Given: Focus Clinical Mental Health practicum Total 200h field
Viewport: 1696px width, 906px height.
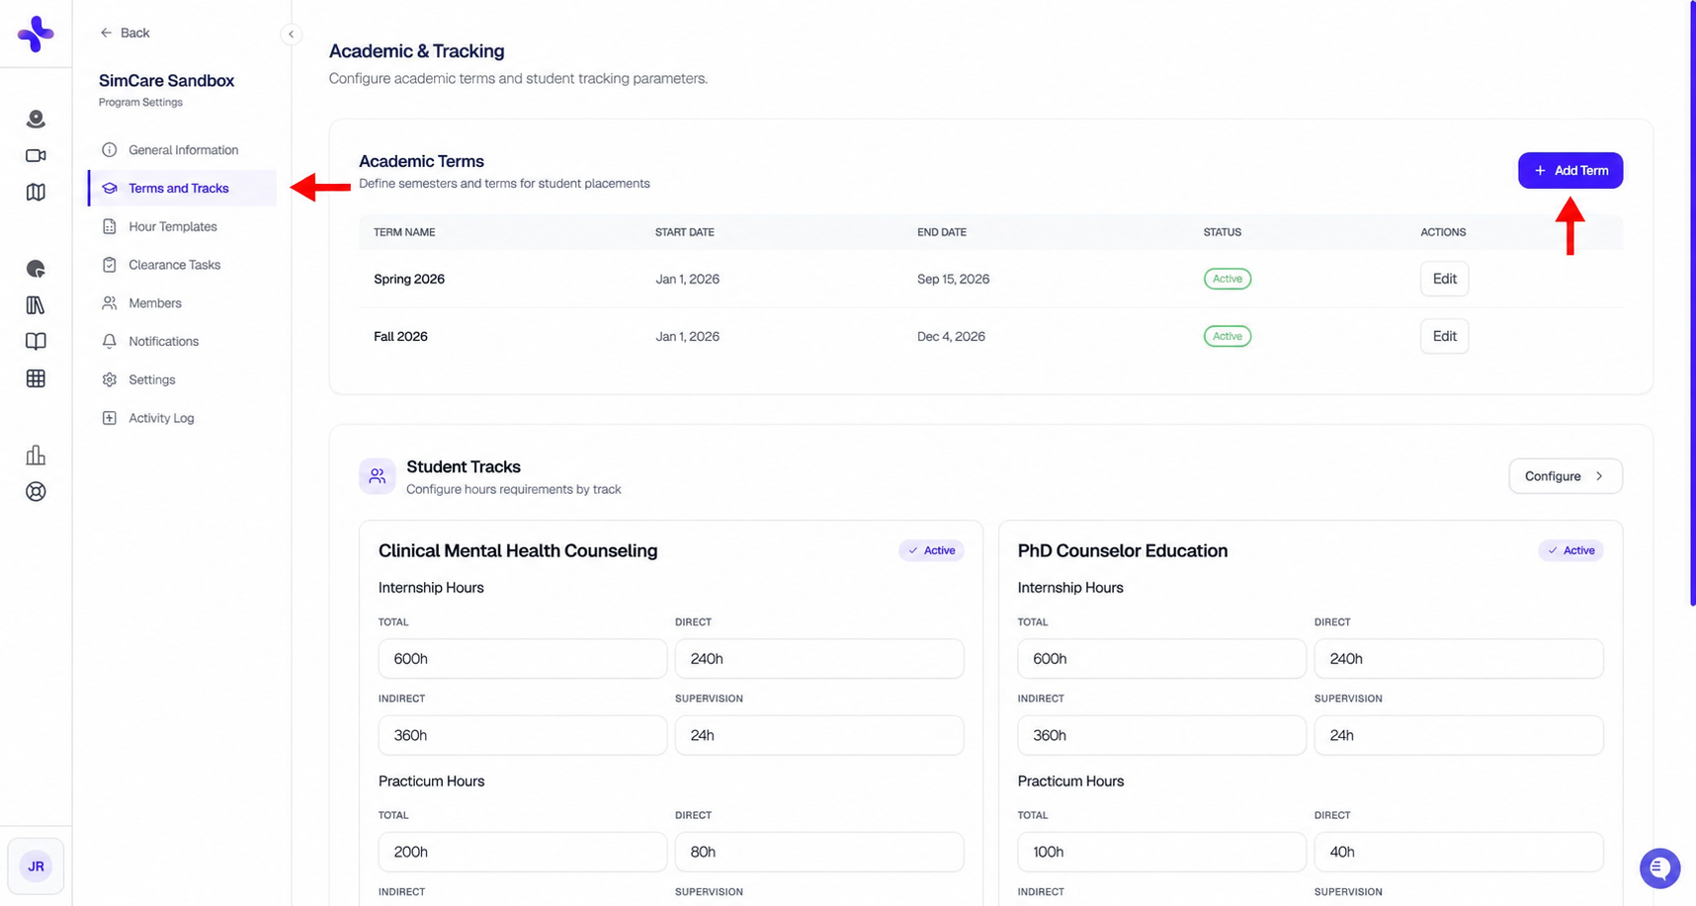Looking at the screenshot, I should pyautogui.click(x=523, y=852).
